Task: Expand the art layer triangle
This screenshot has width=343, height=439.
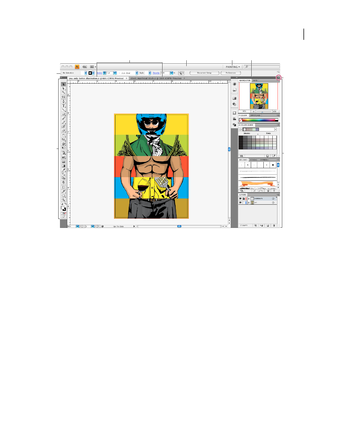Action: 249,202
